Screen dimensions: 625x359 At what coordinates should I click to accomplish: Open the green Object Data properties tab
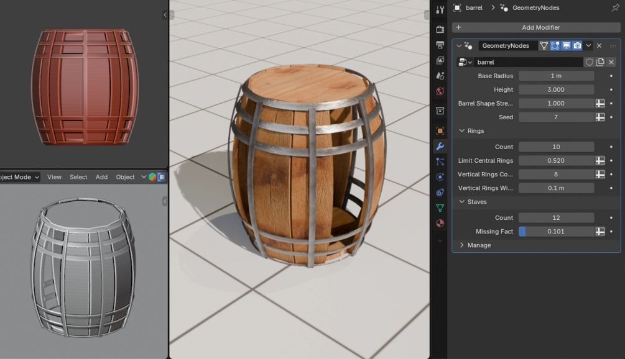pyautogui.click(x=440, y=206)
